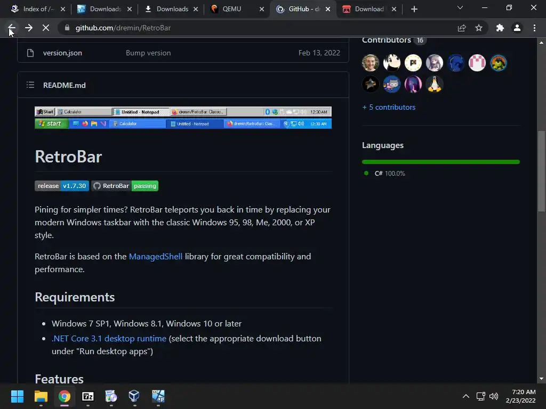Screen dimensions: 546x409
Task: Open the RetroBar taskbar screenshot image
Action: (183, 118)
